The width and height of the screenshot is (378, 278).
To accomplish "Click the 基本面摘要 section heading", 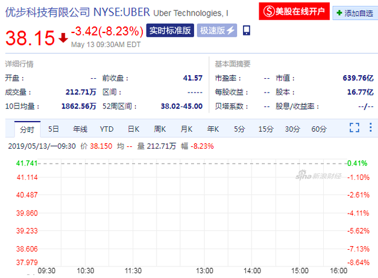I will pos(233,64).
